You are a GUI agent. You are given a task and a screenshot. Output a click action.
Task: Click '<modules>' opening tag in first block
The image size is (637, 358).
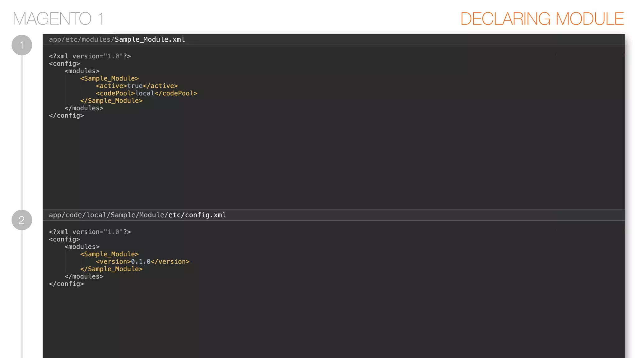tap(82, 71)
